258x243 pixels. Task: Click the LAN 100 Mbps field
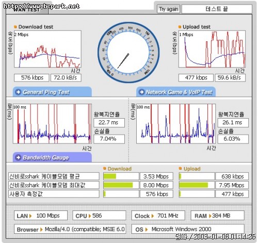41,216
